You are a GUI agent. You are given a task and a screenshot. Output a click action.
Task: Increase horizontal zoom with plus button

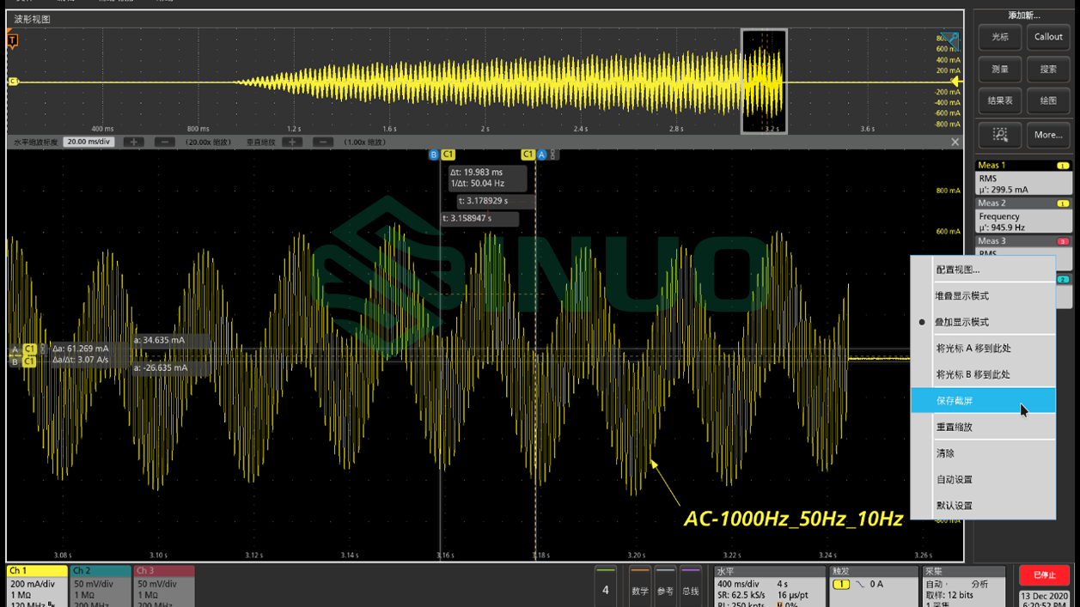(x=133, y=143)
